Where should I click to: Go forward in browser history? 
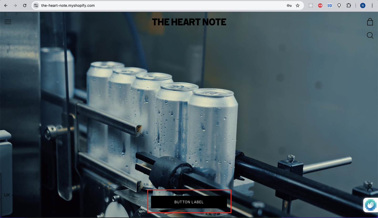pos(15,6)
